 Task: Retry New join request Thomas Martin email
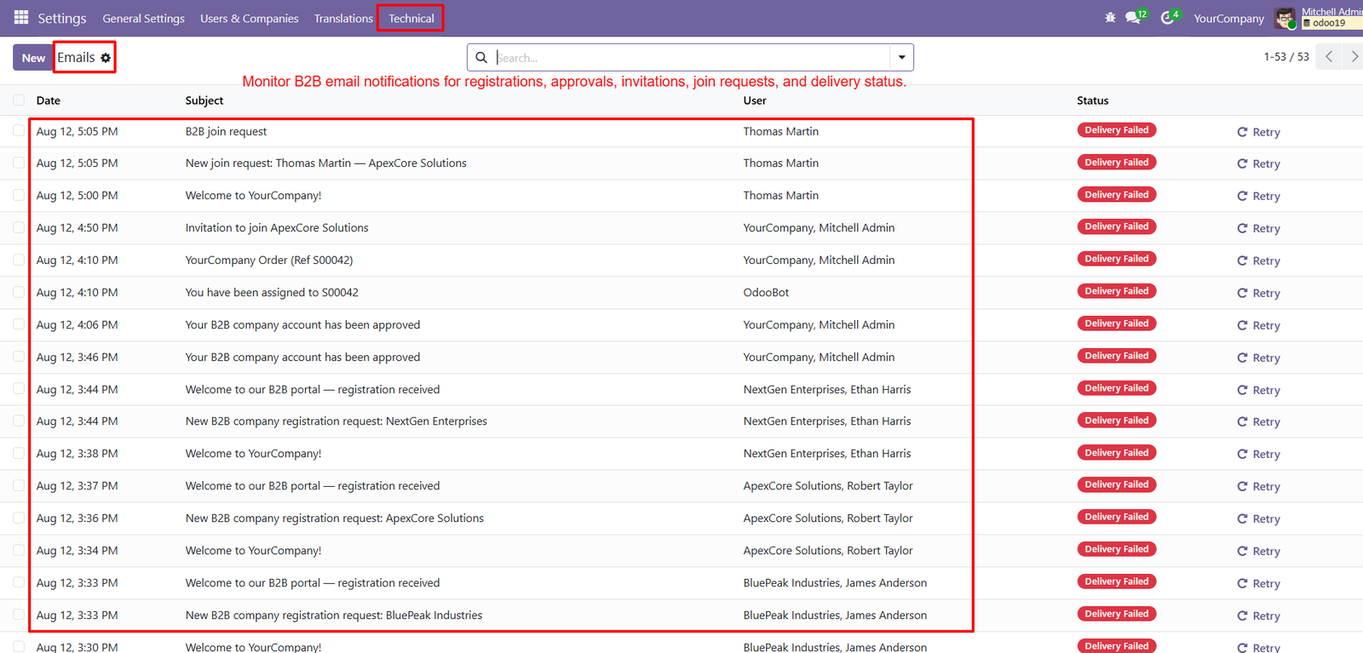pos(1258,163)
